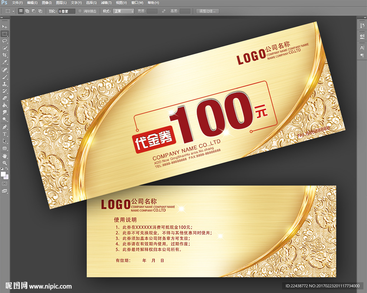Image resolution: width=367 pixels, height=293 pixels.
Task: Click the Ps application logo
Action: [x=4, y=3]
